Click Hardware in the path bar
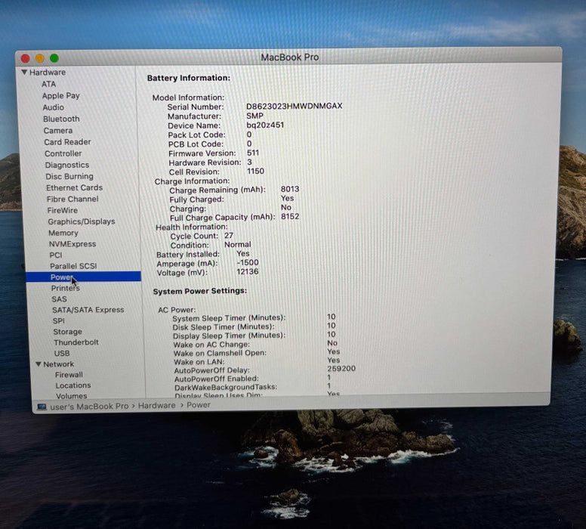586x529 pixels. point(156,405)
